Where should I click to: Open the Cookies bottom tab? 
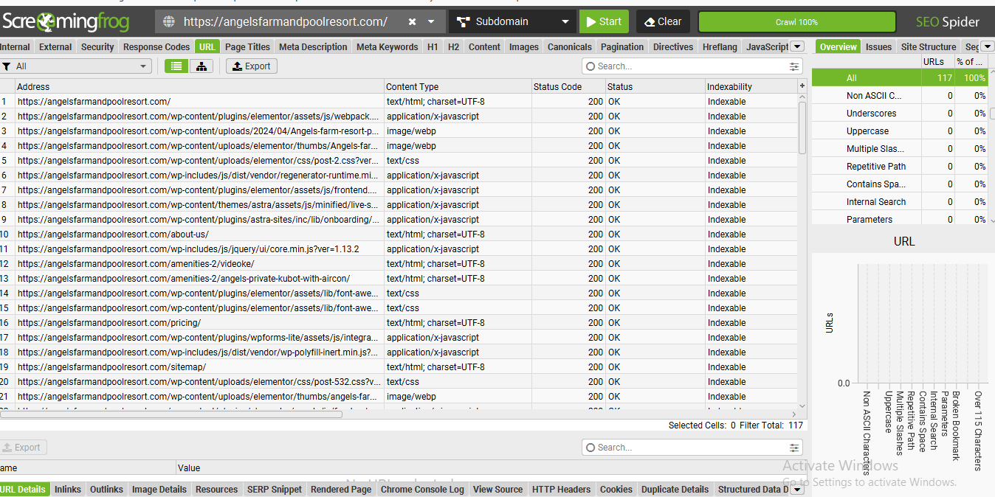coord(616,490)
